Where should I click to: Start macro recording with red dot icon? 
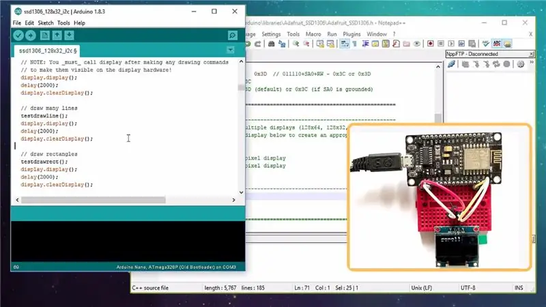click(431, 44)
